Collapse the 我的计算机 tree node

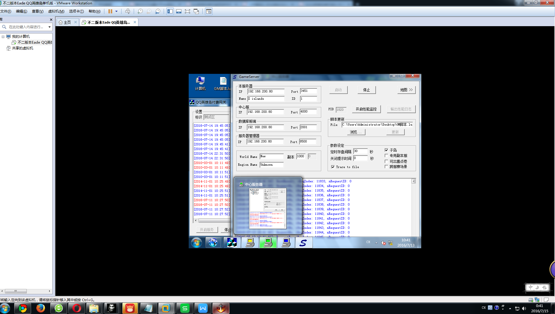(3, 37)
